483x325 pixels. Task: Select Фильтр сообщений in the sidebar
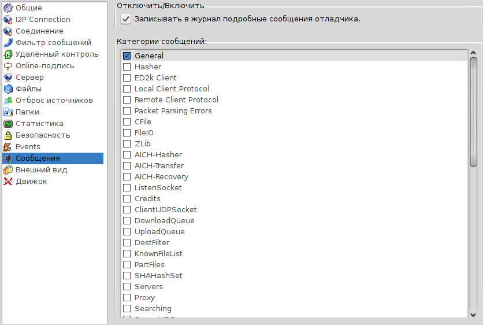pos(54,43)
